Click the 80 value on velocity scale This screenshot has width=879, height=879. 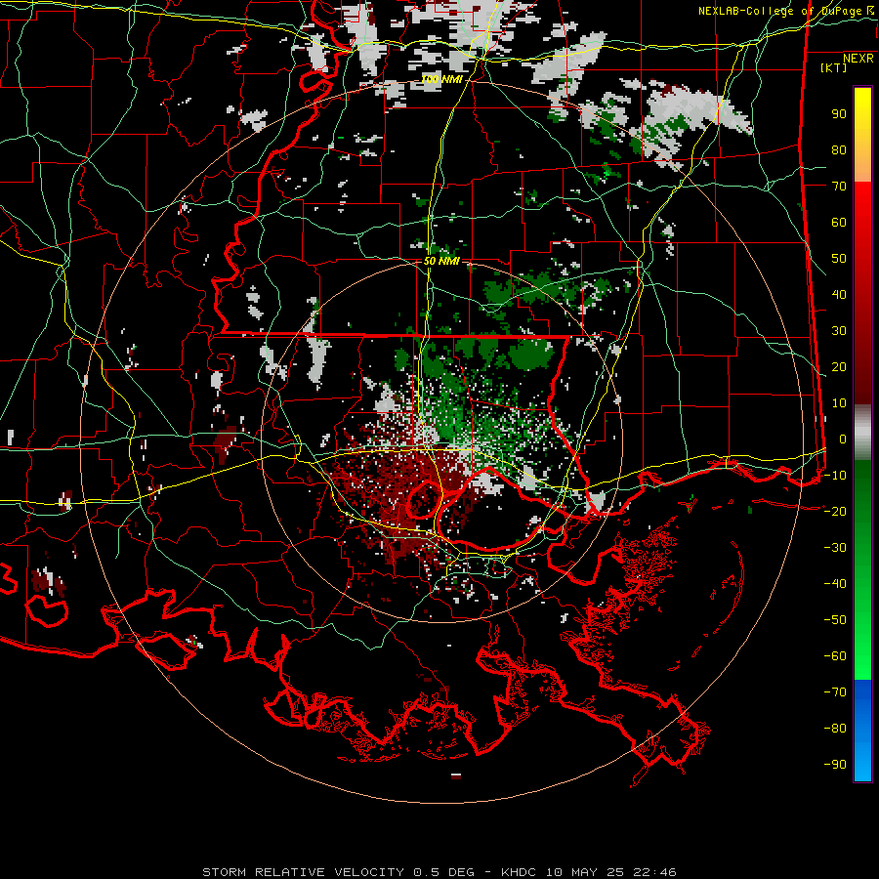click(x=839, y=150)
